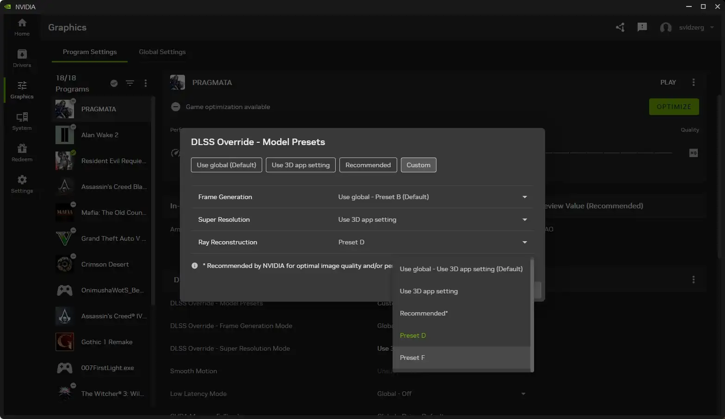Click the Custom preset button
The height and width of the screenshot is (419, 725).
coord(418,165)
